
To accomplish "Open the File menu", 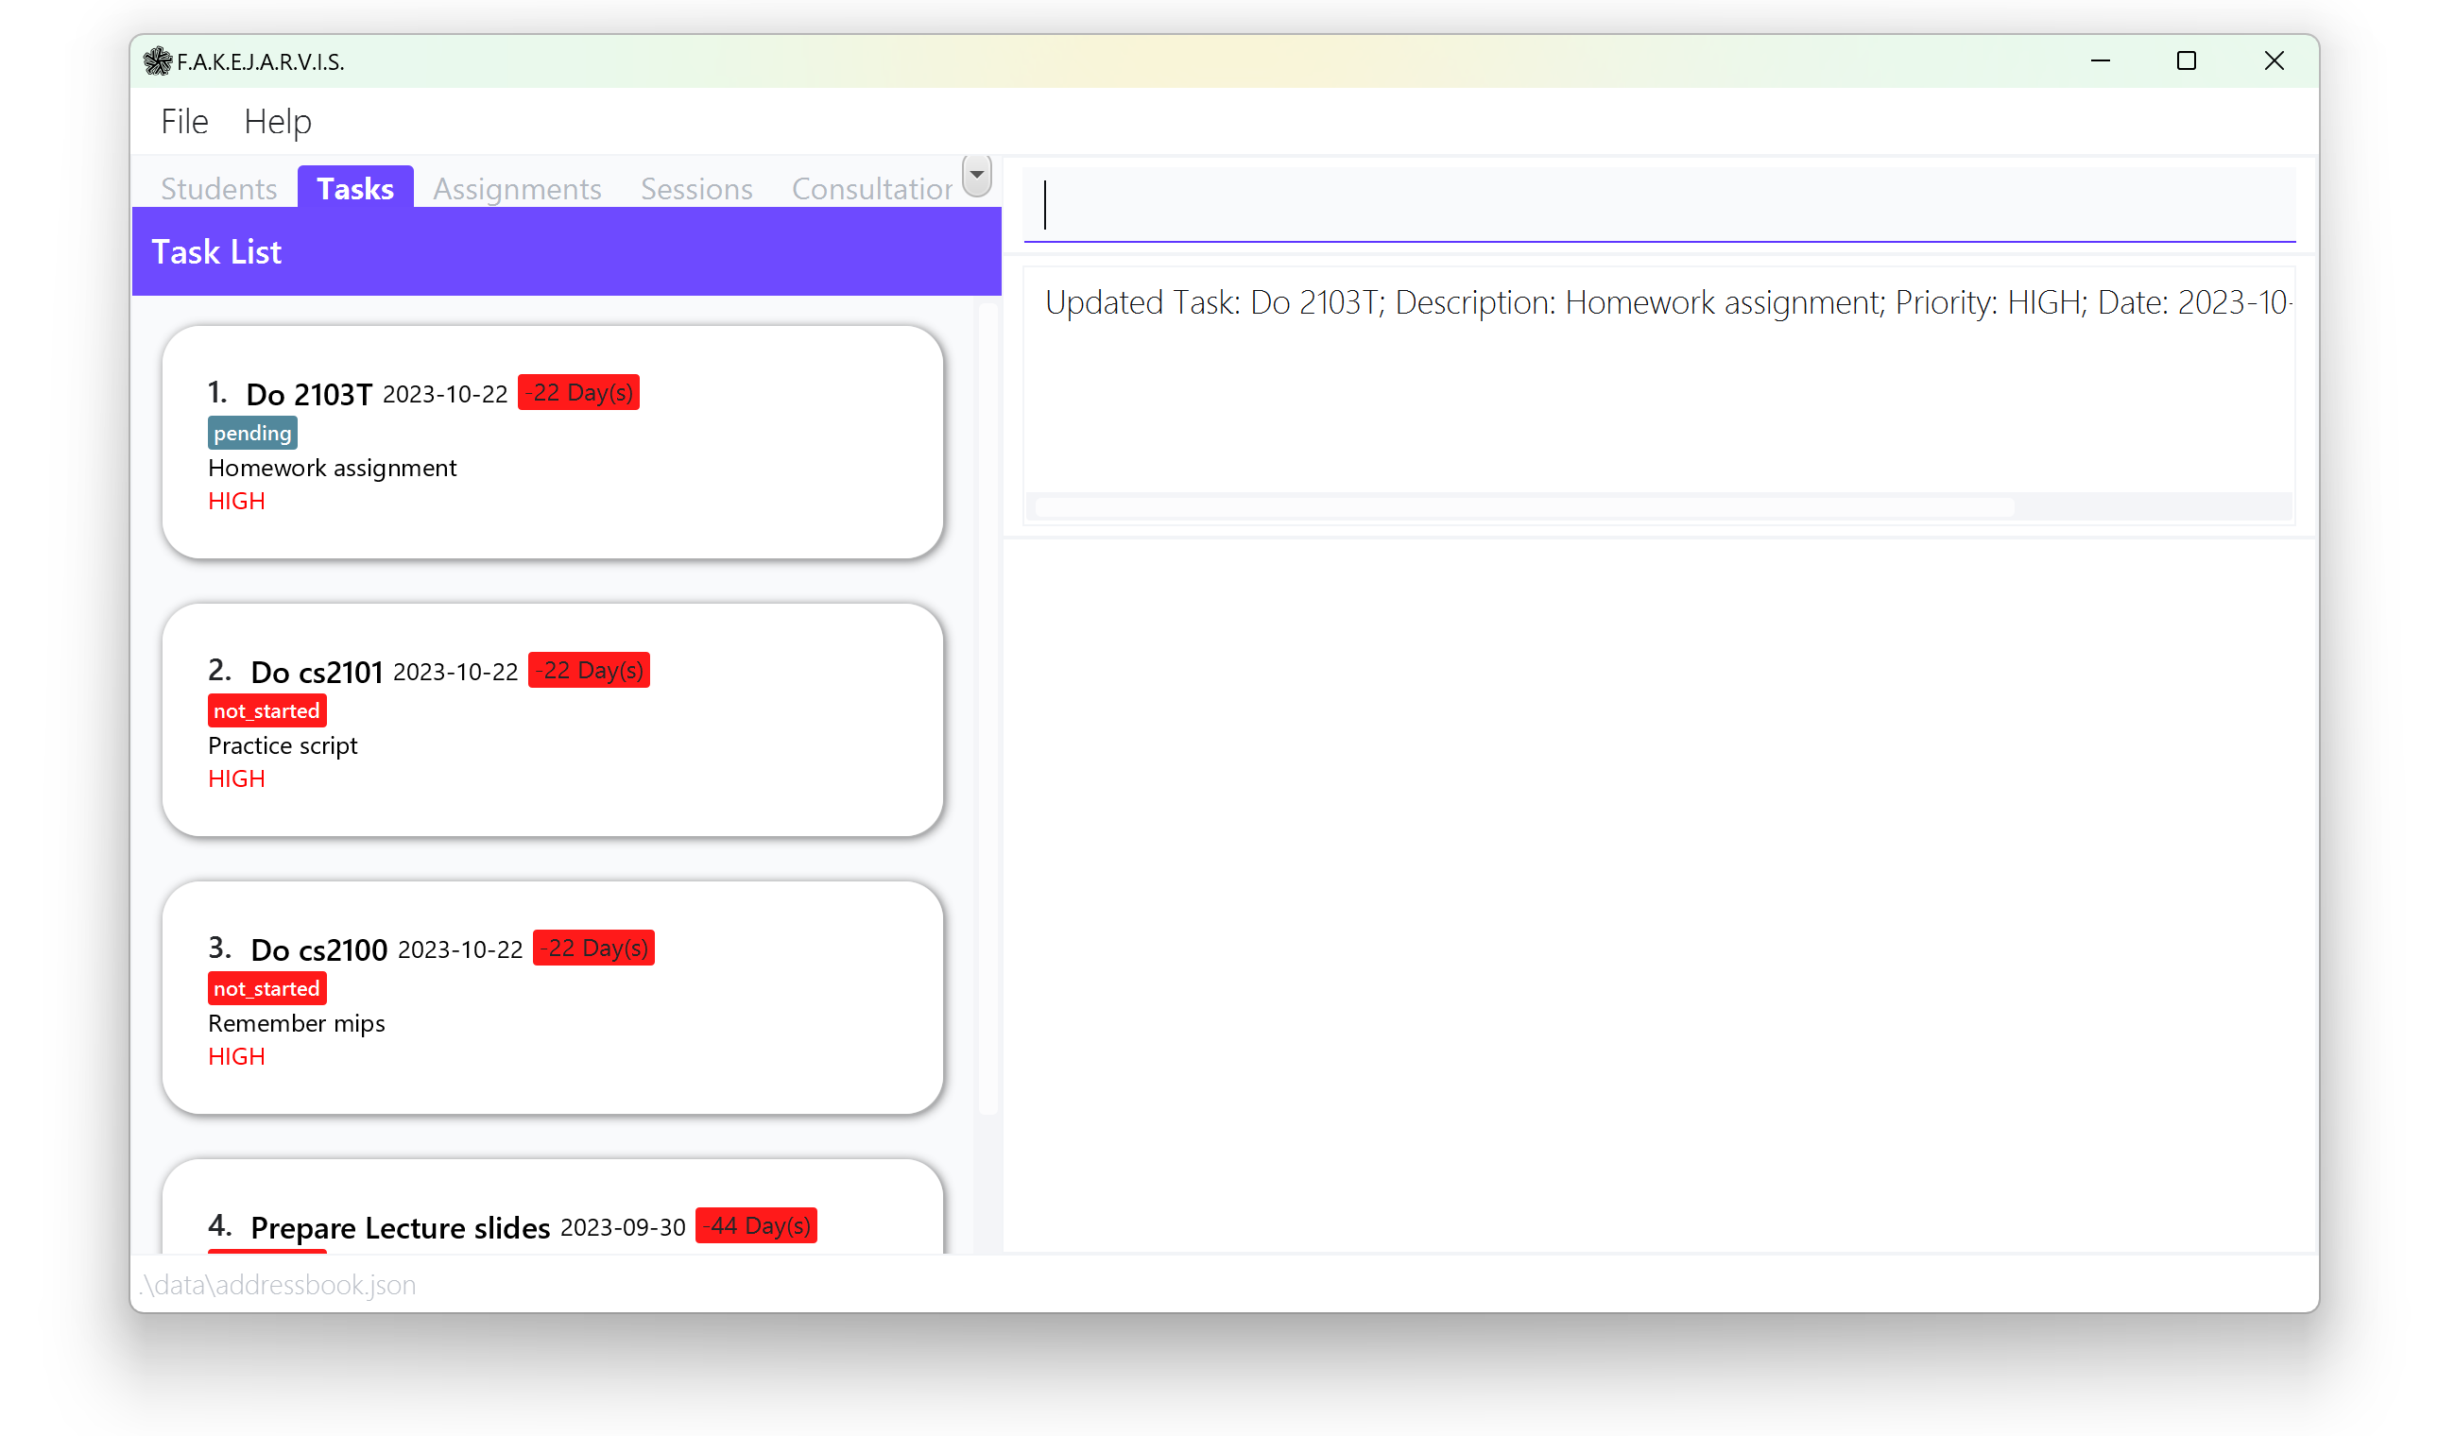I will pos(184,121).
